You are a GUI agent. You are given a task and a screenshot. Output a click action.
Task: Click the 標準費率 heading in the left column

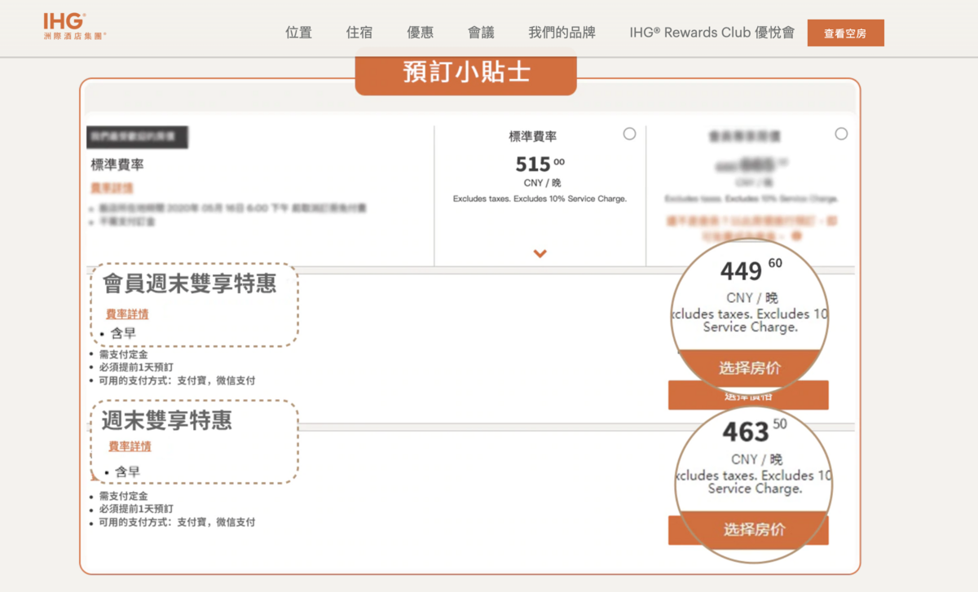tap(117, 164)
